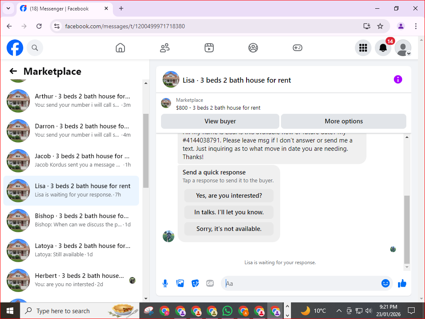The width and height of the screenshot is (425, 319).
Task: Open Facebook search magnifier
Action: point(35,48)
